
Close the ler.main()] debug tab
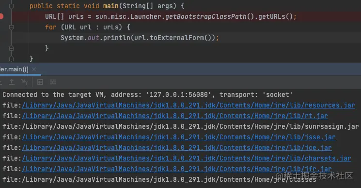click(34, 69)
